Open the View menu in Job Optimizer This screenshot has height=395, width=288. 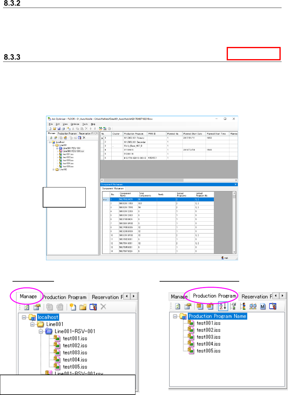65,124
